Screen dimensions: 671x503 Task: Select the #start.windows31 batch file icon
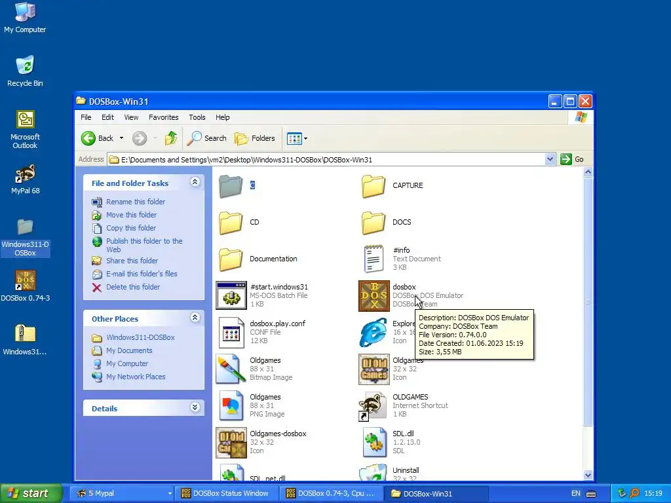pos(231,295)
